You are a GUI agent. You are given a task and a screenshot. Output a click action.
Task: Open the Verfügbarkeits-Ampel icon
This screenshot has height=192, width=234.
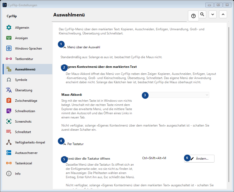pyautogui.click(x=9, y=142)
